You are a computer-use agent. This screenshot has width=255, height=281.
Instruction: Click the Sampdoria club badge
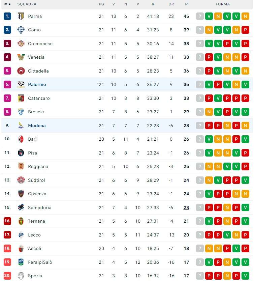pos(21,207)
